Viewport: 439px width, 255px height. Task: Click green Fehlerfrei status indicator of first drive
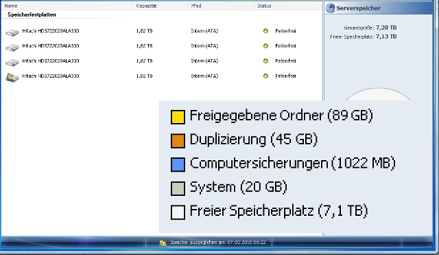(x=265, y=31)
